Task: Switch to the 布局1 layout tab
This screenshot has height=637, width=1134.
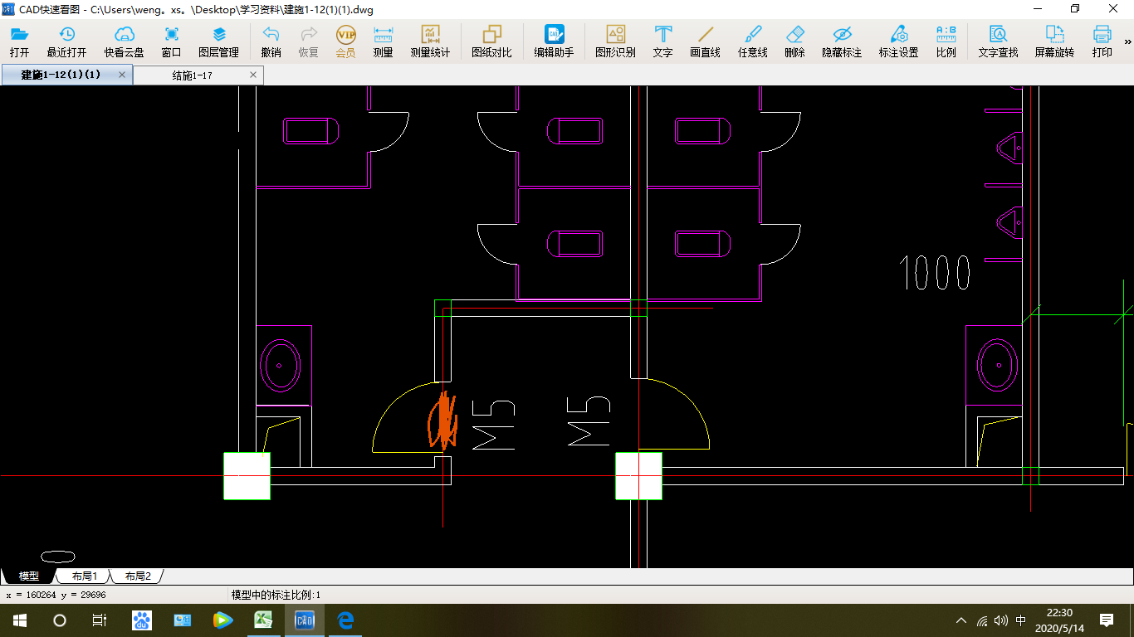Action: (x=84, y=576)
